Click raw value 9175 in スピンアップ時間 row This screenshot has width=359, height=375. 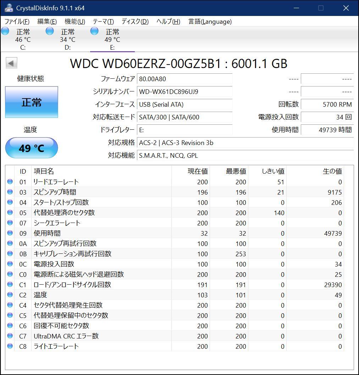tap(335, 192)
